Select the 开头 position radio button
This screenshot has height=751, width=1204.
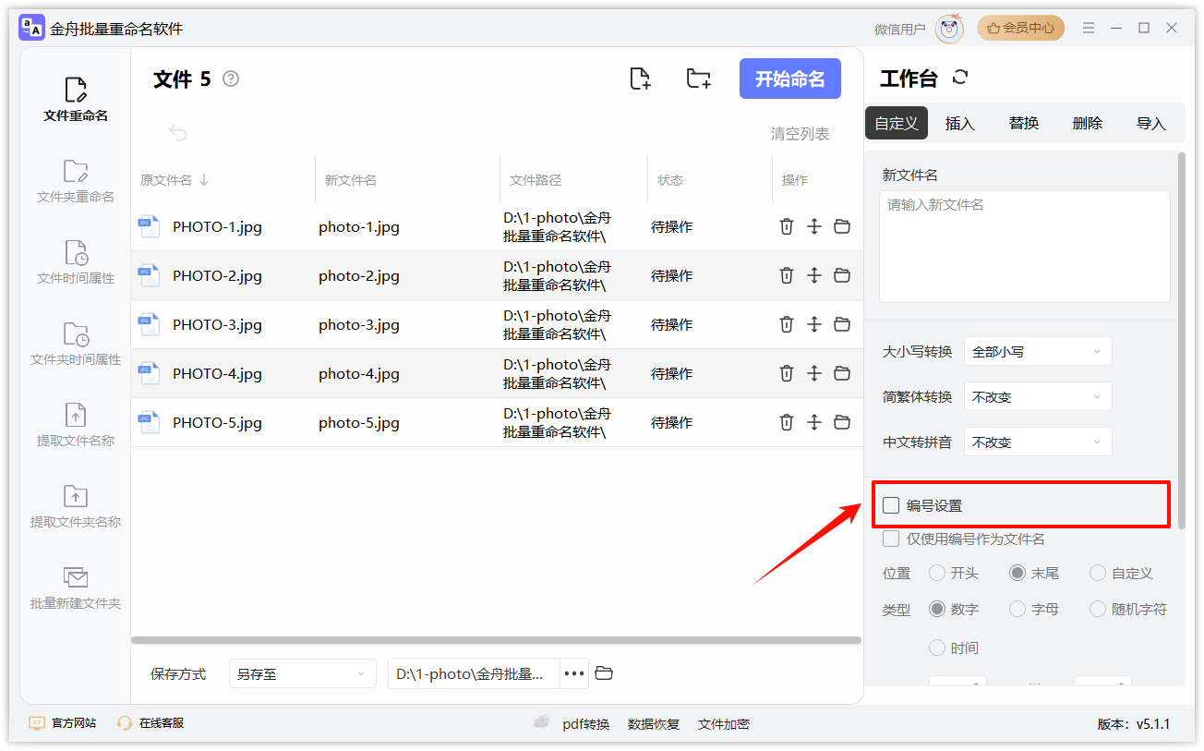(x=937, y=573)
